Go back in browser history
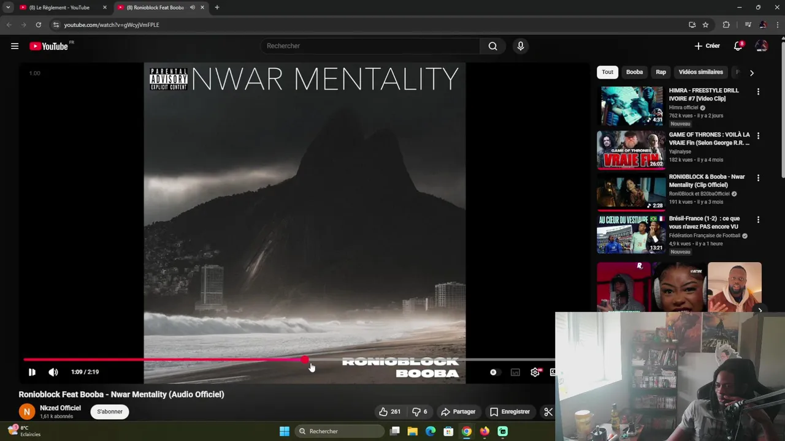785x441 pixels. pyautogui.click(x=9, y=24)
